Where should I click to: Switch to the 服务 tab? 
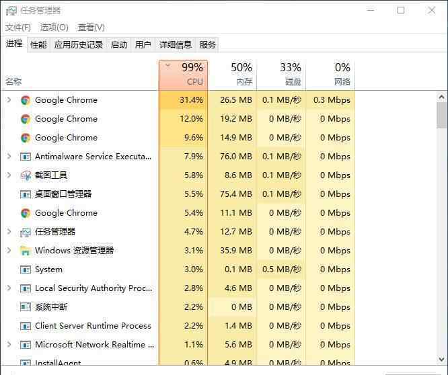207,45
